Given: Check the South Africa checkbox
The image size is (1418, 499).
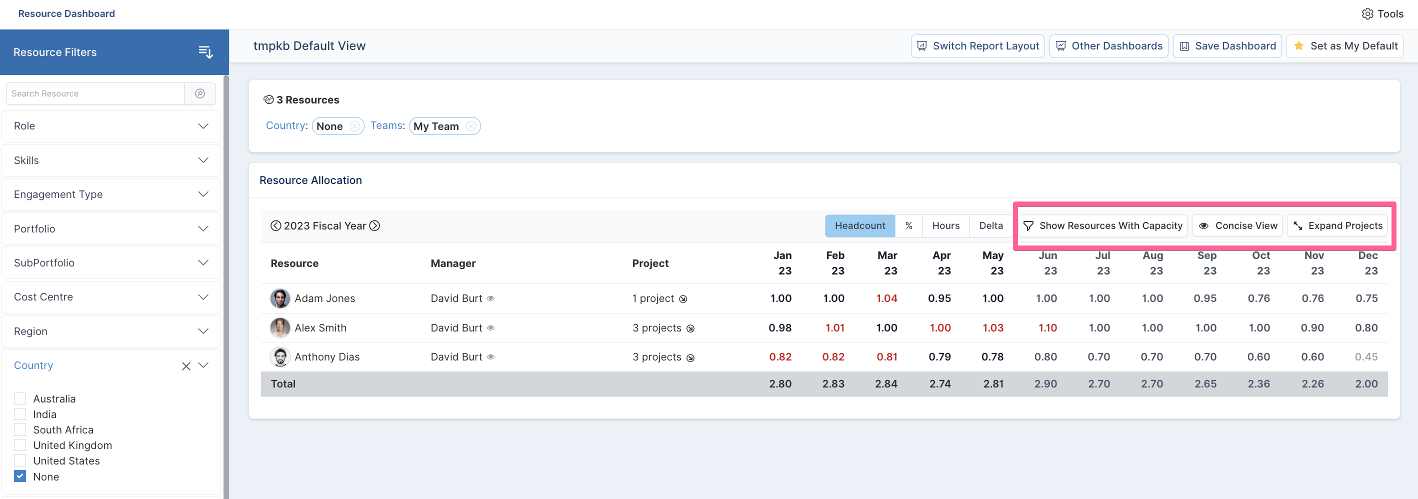Looking at the screenshot, I should point(20,429).
